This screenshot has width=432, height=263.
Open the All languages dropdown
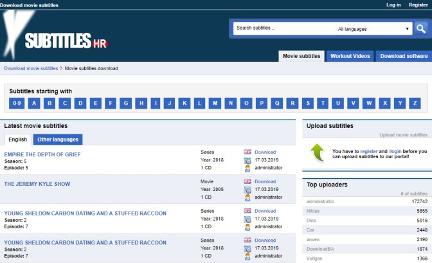[373, 29]
